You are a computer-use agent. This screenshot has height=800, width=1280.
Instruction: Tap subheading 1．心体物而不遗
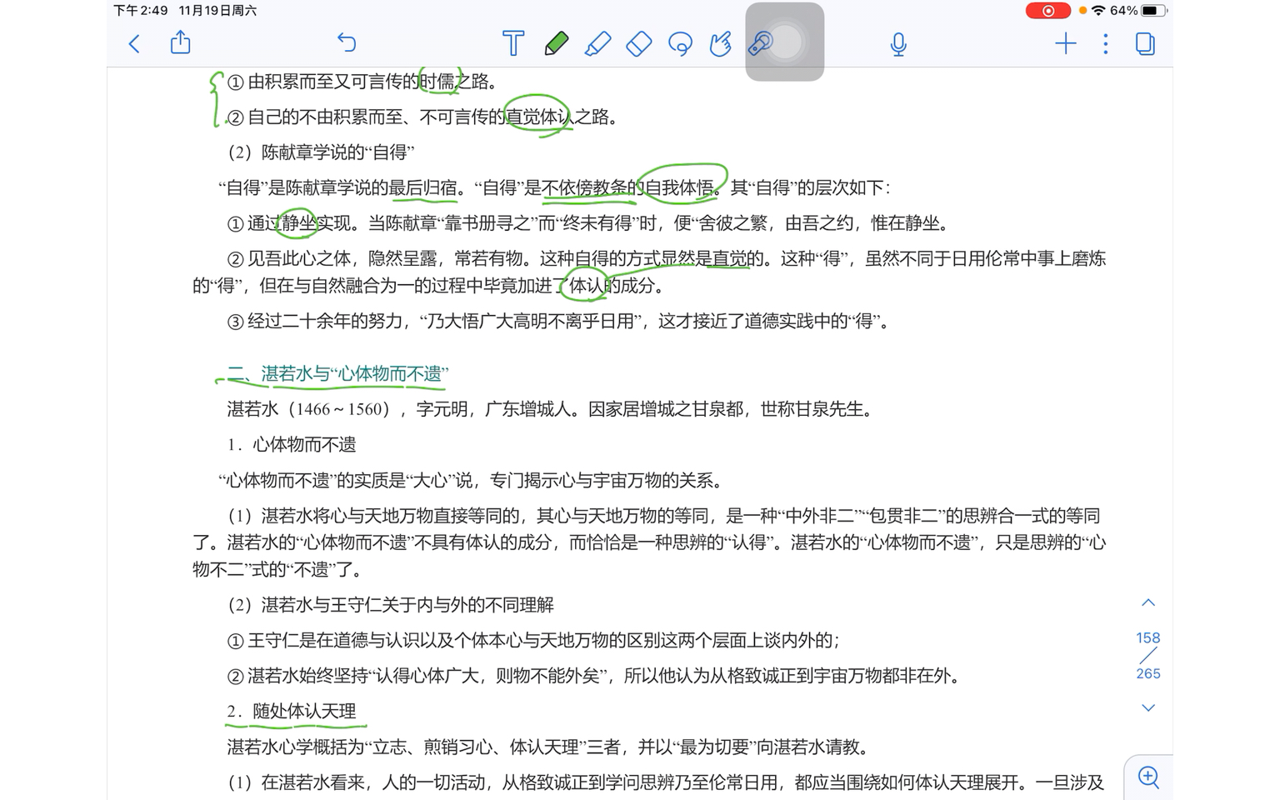(292, 444)
